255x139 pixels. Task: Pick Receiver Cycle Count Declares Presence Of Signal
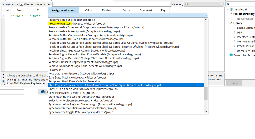[126, 47]
